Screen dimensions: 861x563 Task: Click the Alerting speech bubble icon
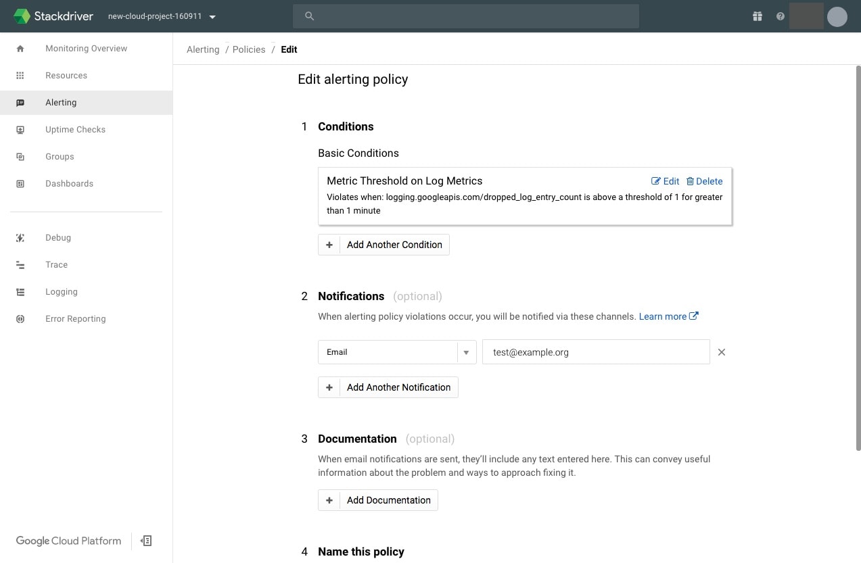point(20,103)
